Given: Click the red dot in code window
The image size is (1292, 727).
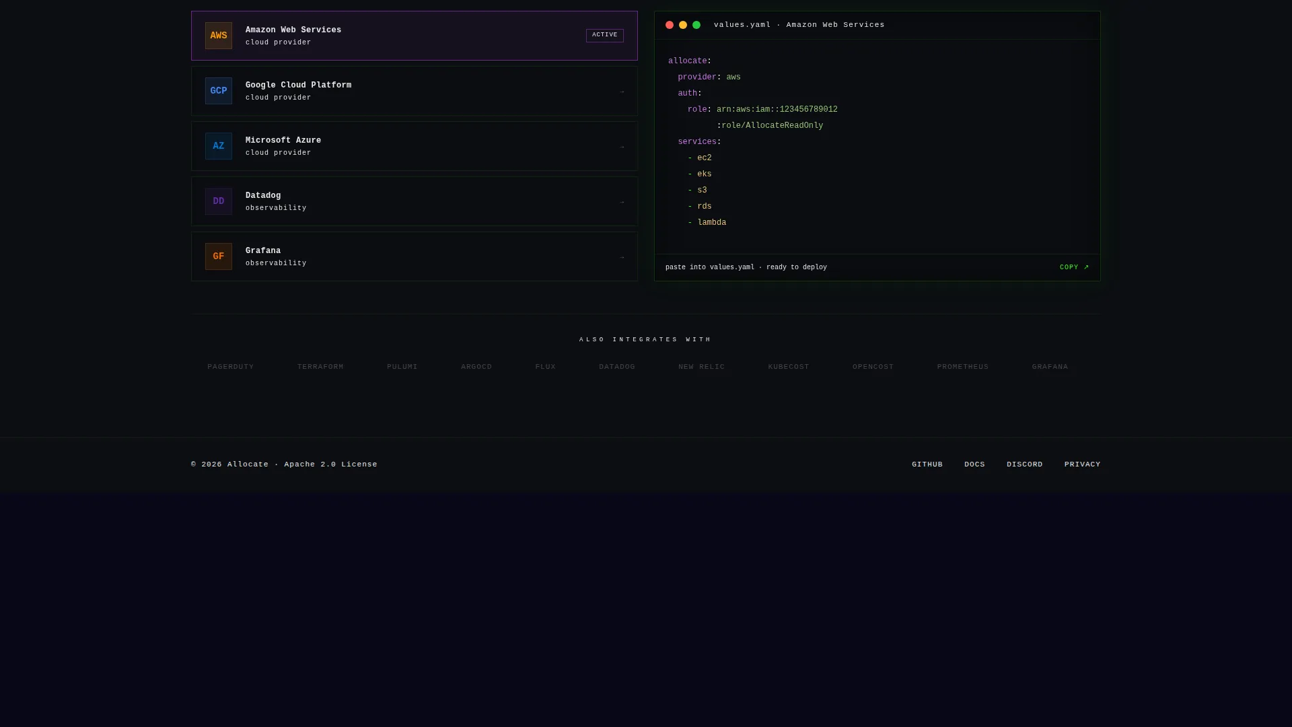Looking at the screenshot, I should (670, 25).
